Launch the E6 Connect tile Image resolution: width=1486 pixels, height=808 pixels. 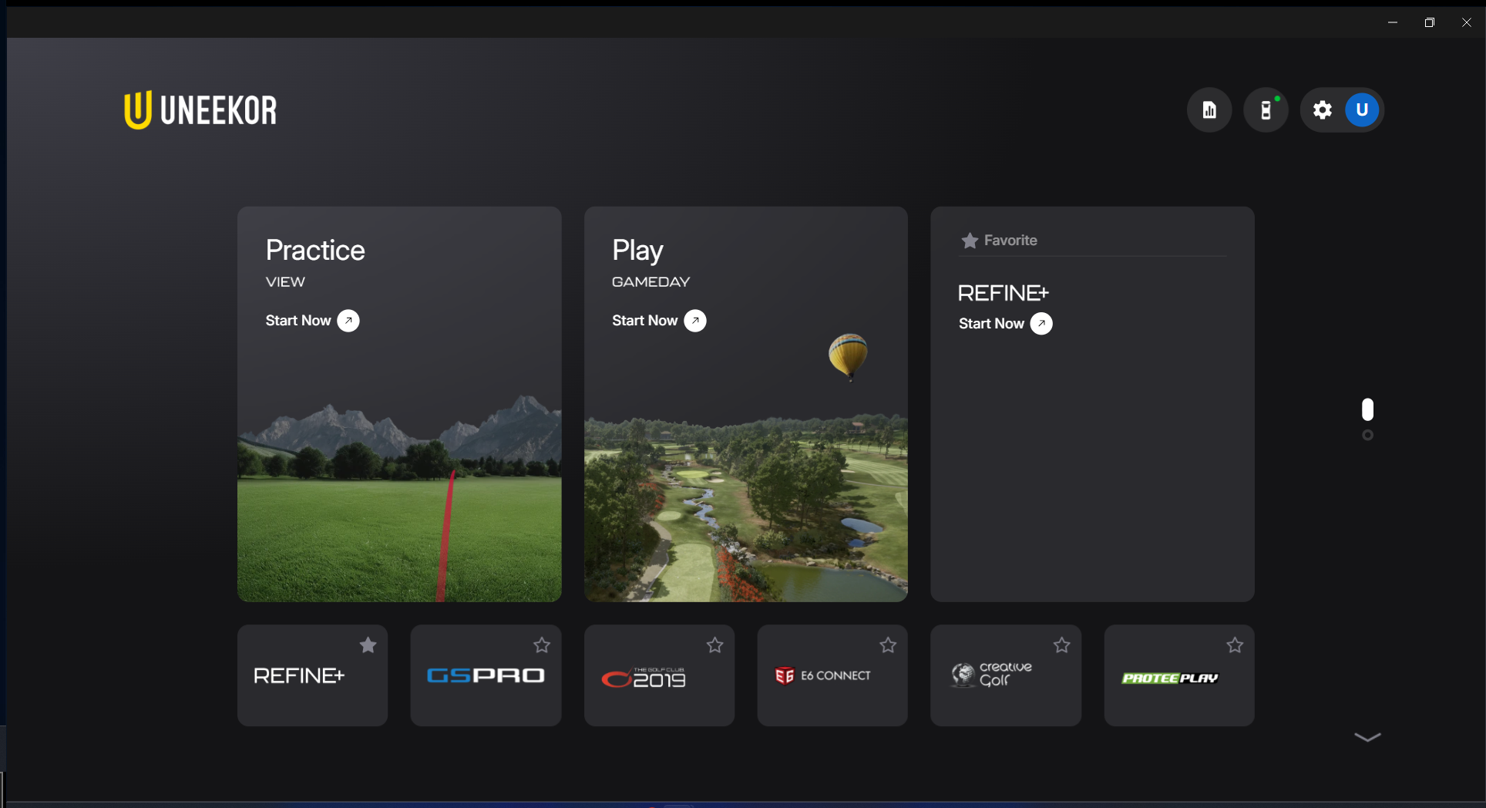(x=832, y=675)
